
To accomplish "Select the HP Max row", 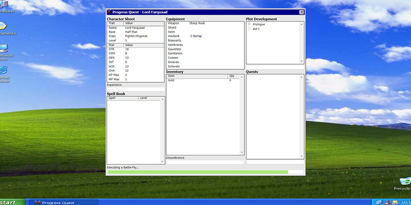I will [135, 75].
